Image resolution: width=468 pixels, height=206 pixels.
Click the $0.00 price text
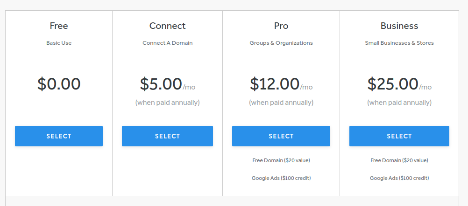click(x=59, y=84)
